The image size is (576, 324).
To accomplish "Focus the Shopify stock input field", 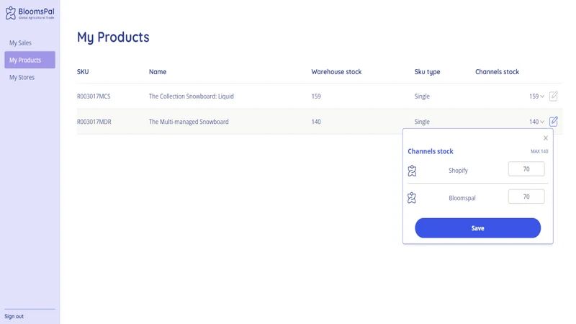I will pyautogui.click(x=526, y=169).
